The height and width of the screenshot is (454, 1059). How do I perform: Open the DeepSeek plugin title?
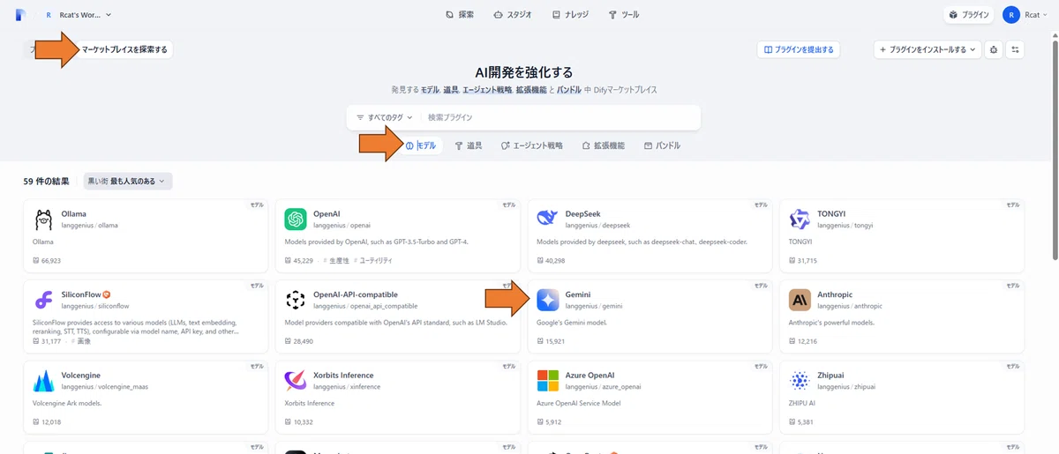coord(582,213)
